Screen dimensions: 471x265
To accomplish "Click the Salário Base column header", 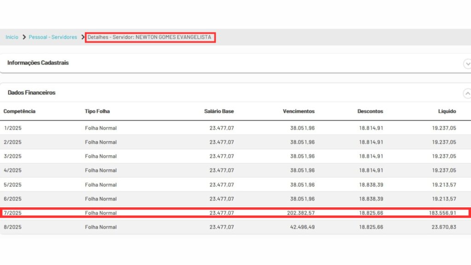I will pos(219,111).
